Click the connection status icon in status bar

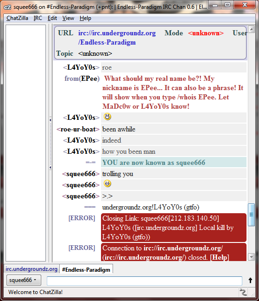pos(243,292)
